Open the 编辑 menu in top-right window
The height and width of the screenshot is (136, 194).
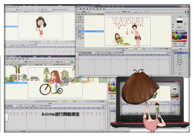pos(80,9)
